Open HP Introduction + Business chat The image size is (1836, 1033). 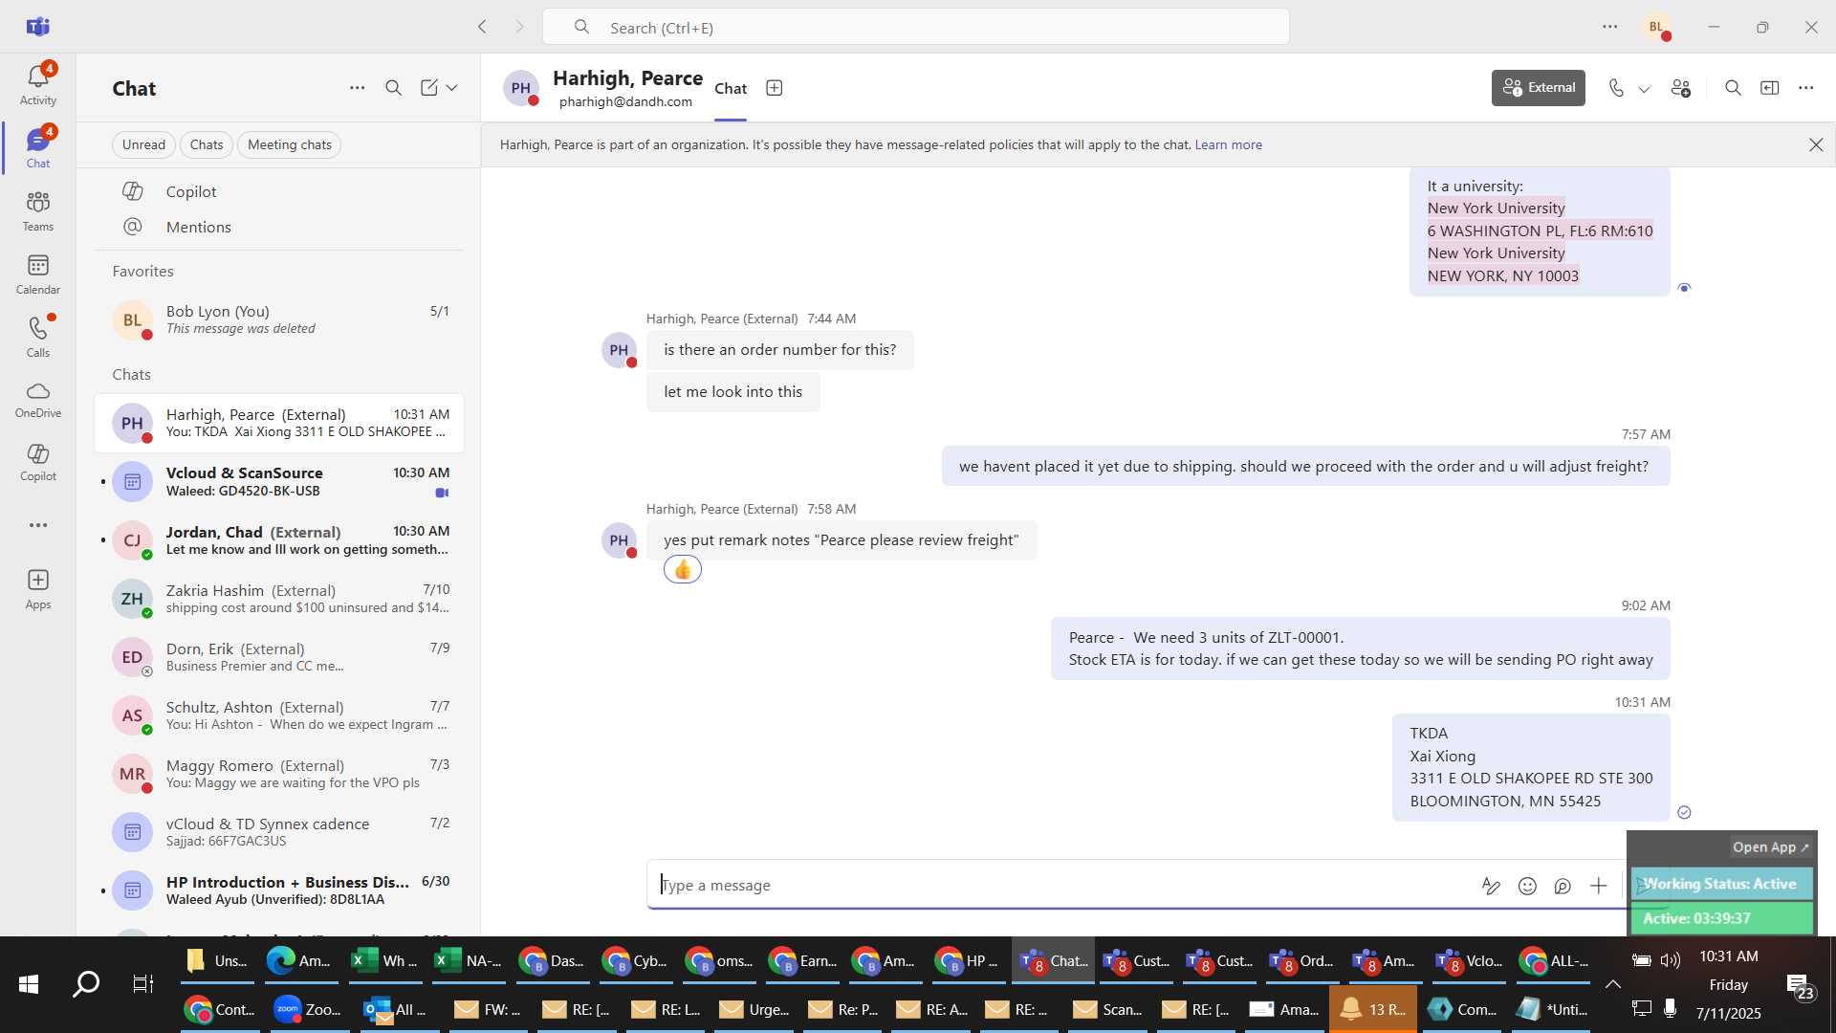click(279, 890)
